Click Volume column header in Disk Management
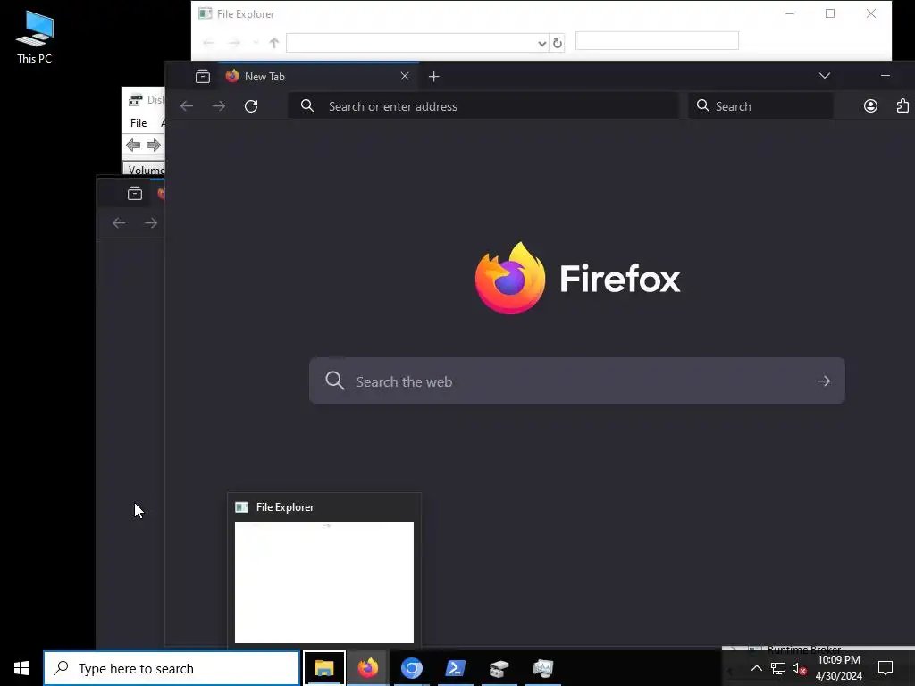 click(x=145, y=170)
